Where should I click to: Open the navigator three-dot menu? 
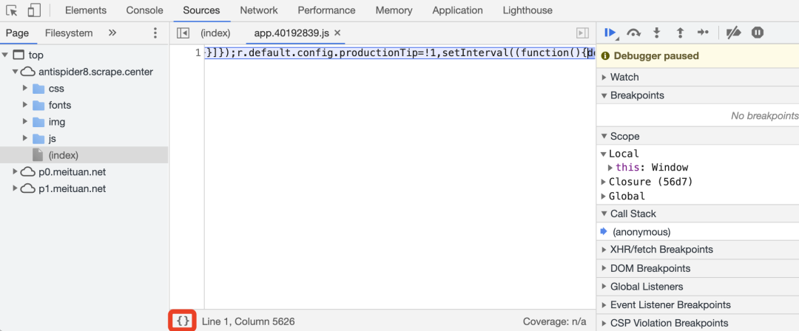pos(155,33)
